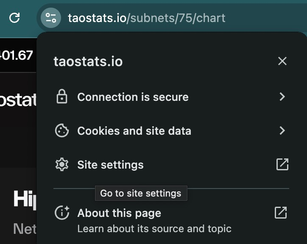307x244 pixels.
Task: Click the browser reload page icon
Action: coord(14,18)
